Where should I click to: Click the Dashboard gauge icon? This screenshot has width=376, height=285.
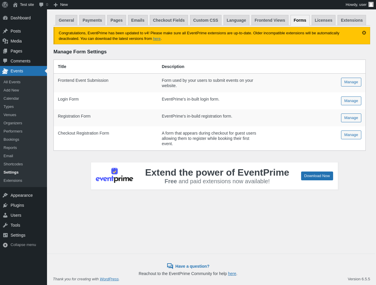(x=5, y=18)
